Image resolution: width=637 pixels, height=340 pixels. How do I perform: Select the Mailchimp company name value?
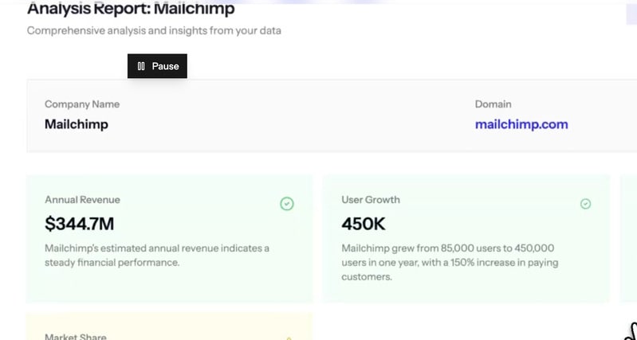click(x=77, y=124)
